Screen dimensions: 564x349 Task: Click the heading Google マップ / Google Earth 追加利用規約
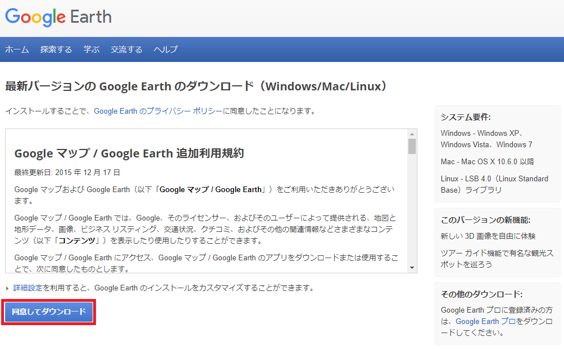point(129,153)
